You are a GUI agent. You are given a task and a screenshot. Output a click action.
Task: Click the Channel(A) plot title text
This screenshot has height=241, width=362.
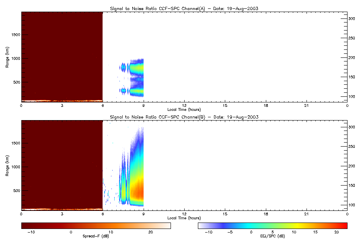[x=184, y=8]
